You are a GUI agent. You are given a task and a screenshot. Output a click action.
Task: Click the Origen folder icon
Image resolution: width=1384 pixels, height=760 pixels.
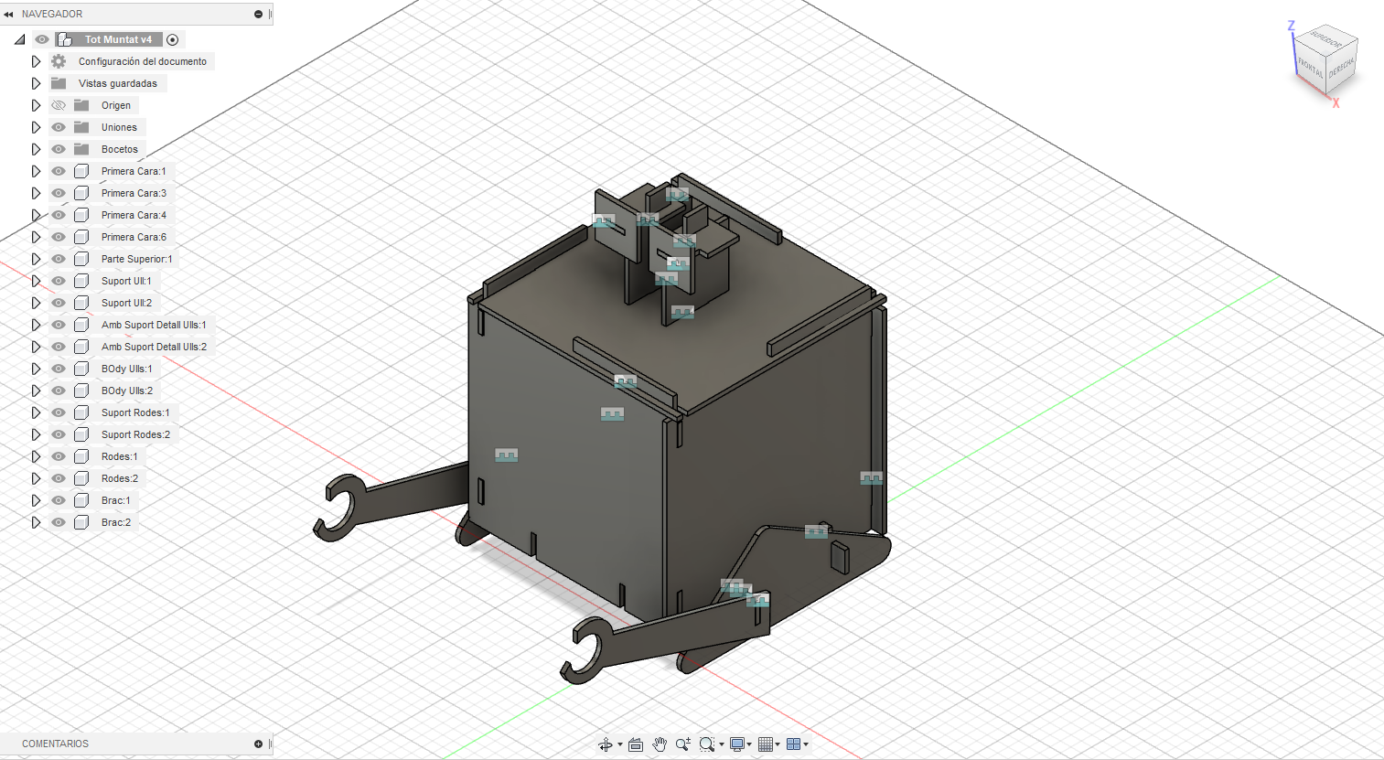(x=81, y=105)
